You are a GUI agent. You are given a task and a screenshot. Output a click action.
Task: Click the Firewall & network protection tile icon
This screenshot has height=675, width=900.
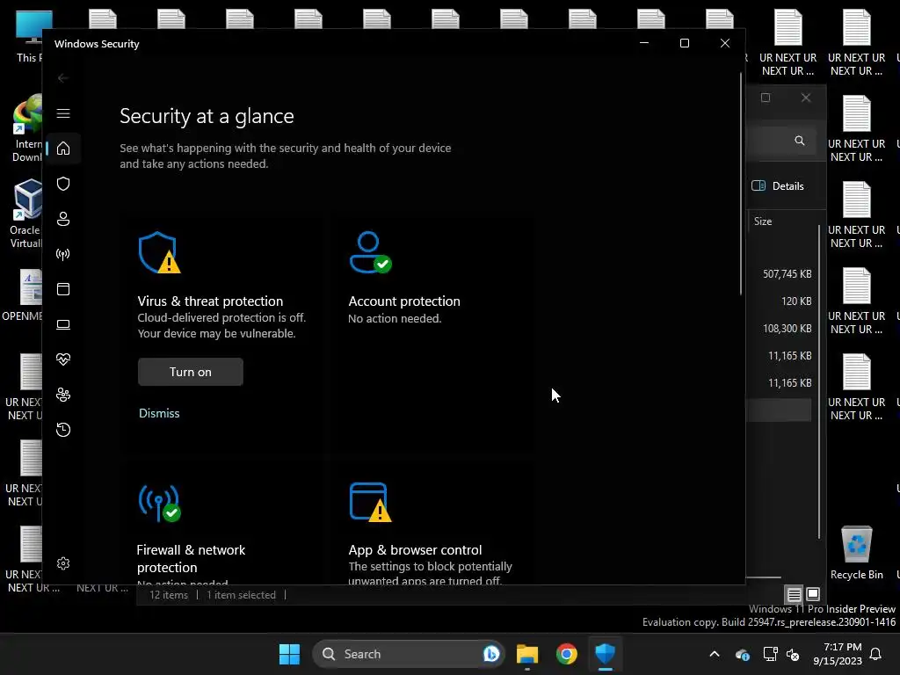click(x=159, y=503)
